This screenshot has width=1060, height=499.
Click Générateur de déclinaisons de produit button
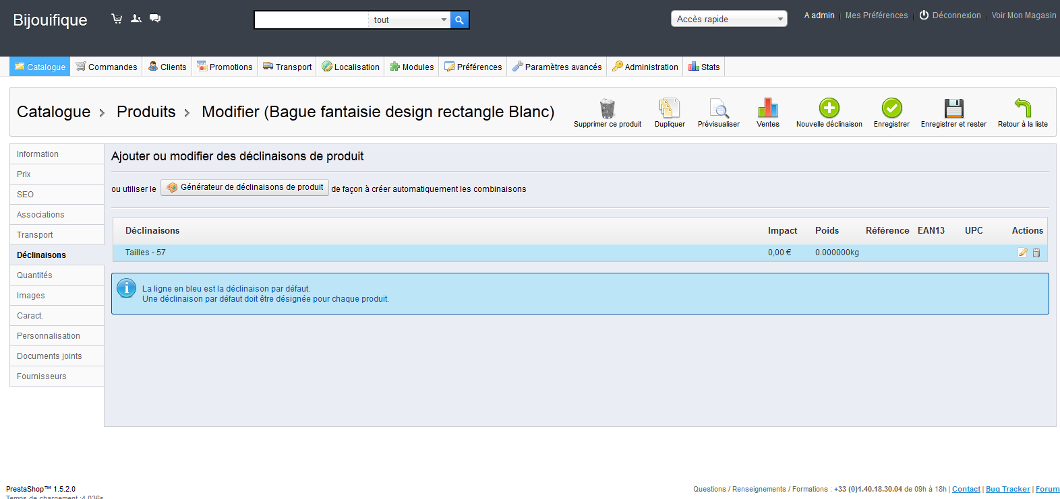(245, 187)
